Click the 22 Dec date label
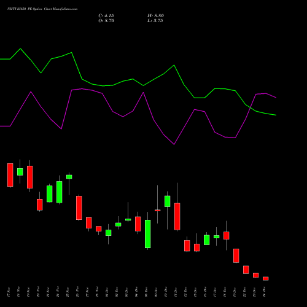Image resolution: width=307 pixels, height=307 pixels. [244, 292]
